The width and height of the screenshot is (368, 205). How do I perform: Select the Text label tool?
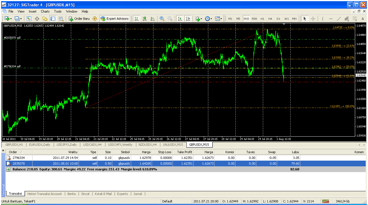tap(363, 19)
